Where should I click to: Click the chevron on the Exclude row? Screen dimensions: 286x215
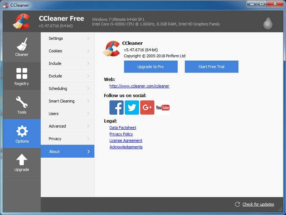[88, 76]
